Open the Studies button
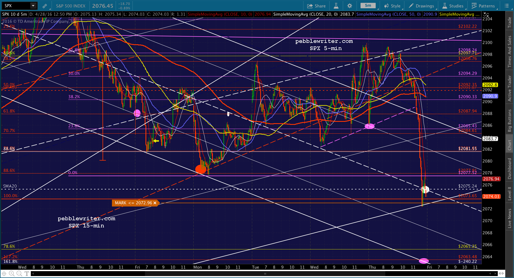Image resolution: width=514 pixels, height=278 pixels. pos(453,6)
